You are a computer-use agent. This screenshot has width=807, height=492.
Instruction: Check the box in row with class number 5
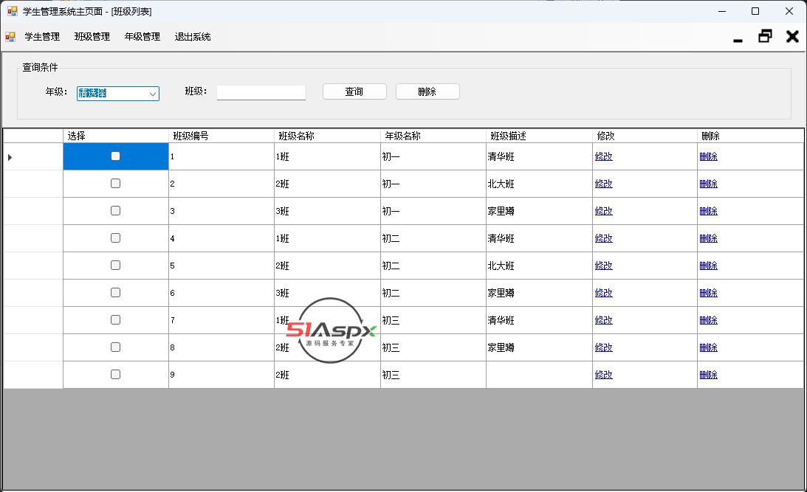pyautogui.click(x=115, y=266)
